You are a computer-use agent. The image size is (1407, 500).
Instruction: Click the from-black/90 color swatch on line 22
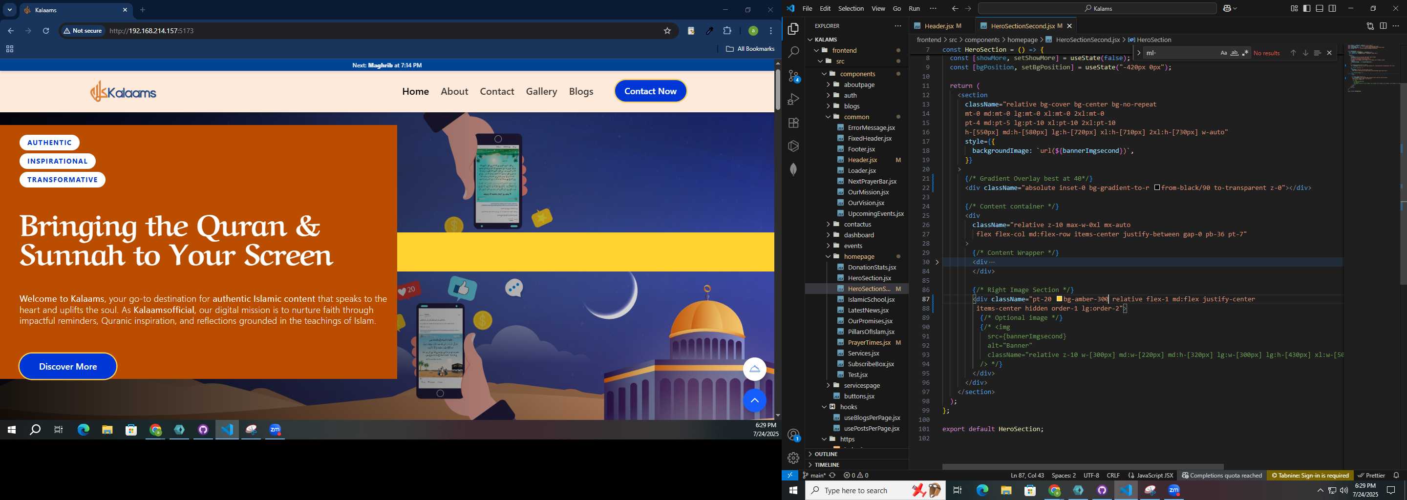coord(1157,188)
